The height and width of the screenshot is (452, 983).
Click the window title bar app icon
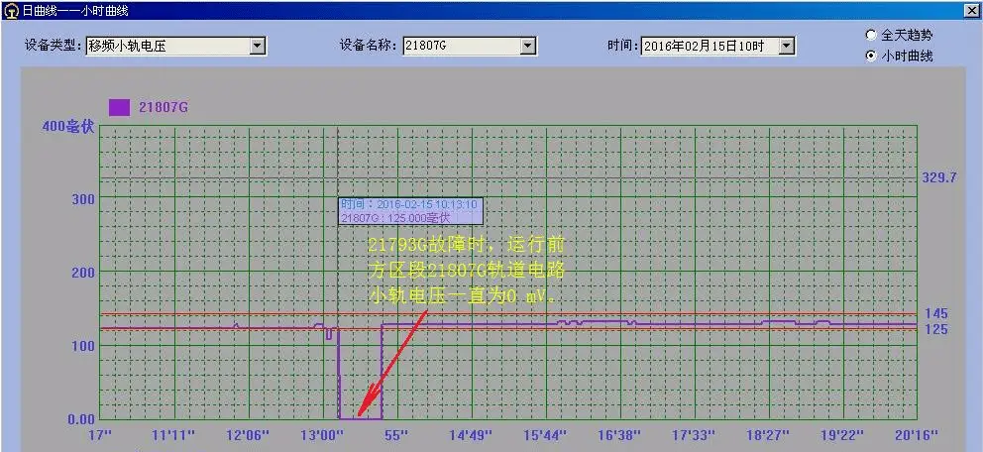pos(11,10)
